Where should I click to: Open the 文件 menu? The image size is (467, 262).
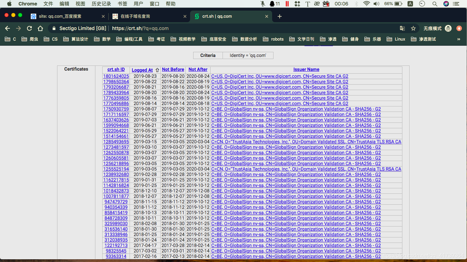click(x=48, y=4)
